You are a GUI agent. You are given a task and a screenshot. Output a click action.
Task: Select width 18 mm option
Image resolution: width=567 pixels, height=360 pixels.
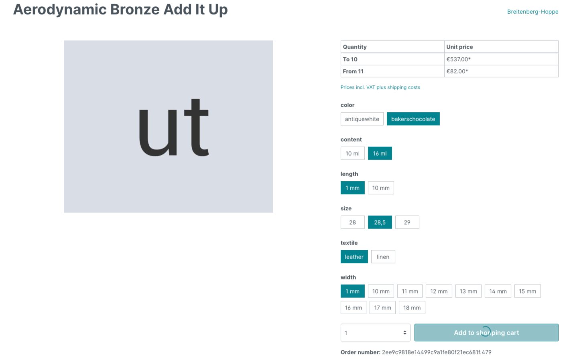(412, 308)
